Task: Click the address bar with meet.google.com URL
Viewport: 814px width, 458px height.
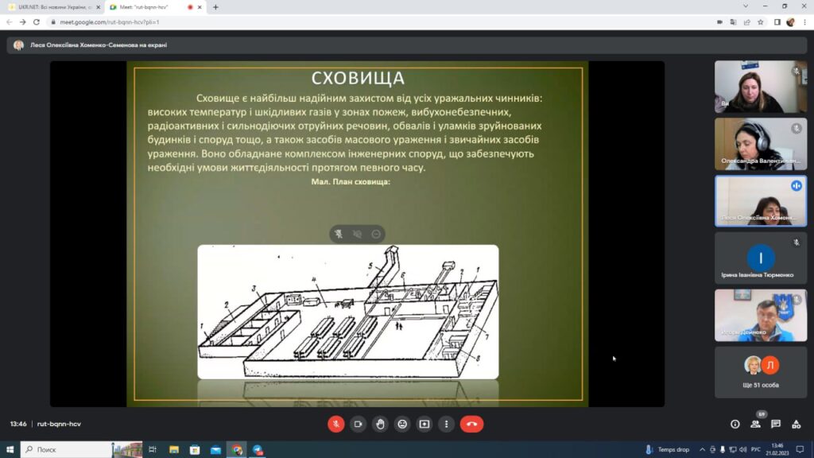Action: click(x=318, y=22)
